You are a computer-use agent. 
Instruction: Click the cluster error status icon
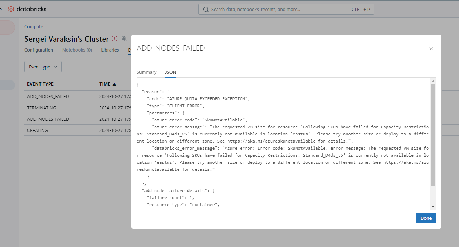[114, 38]
